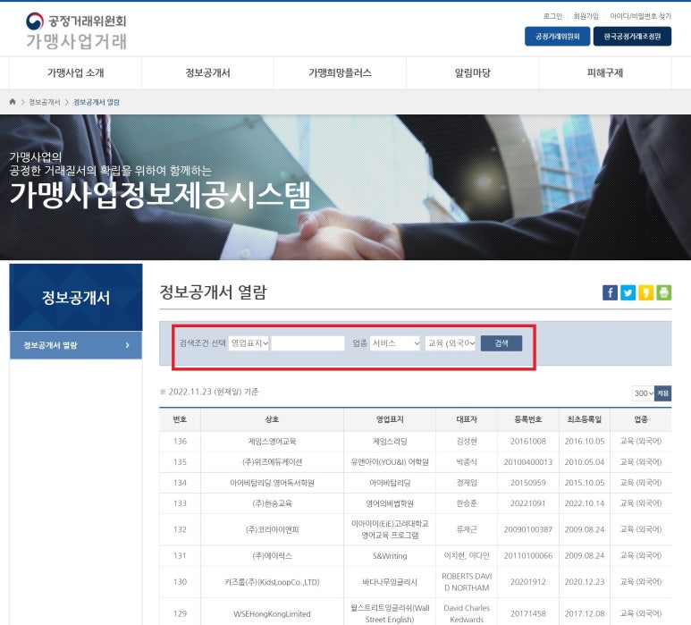
Task: Open the 알림마당 menu
Action: click(x=472, y=72)
